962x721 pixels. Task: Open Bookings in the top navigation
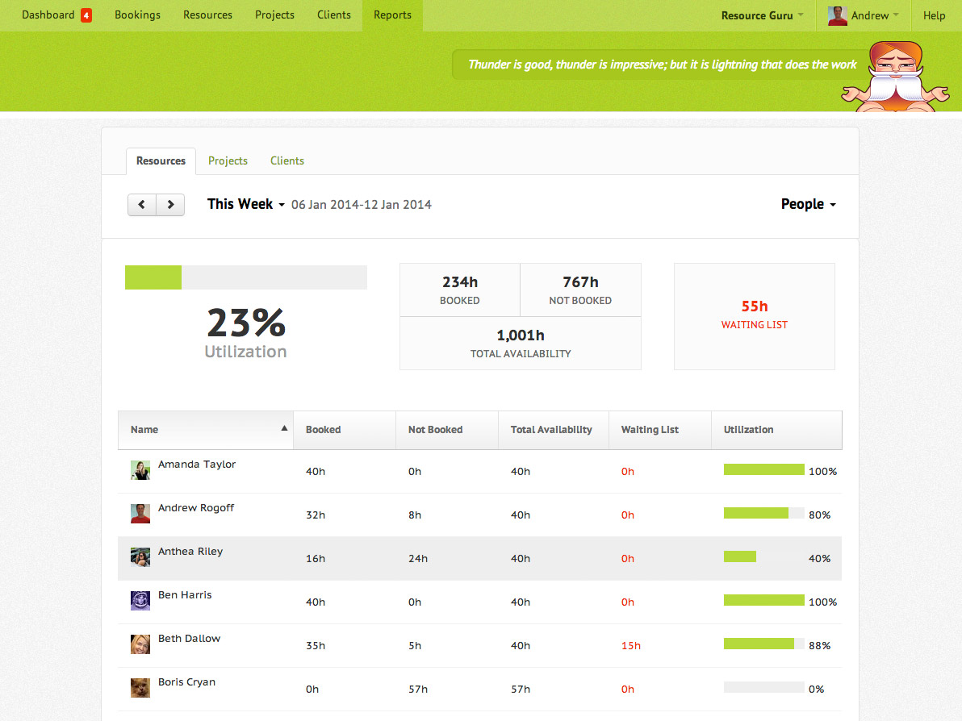137,15
